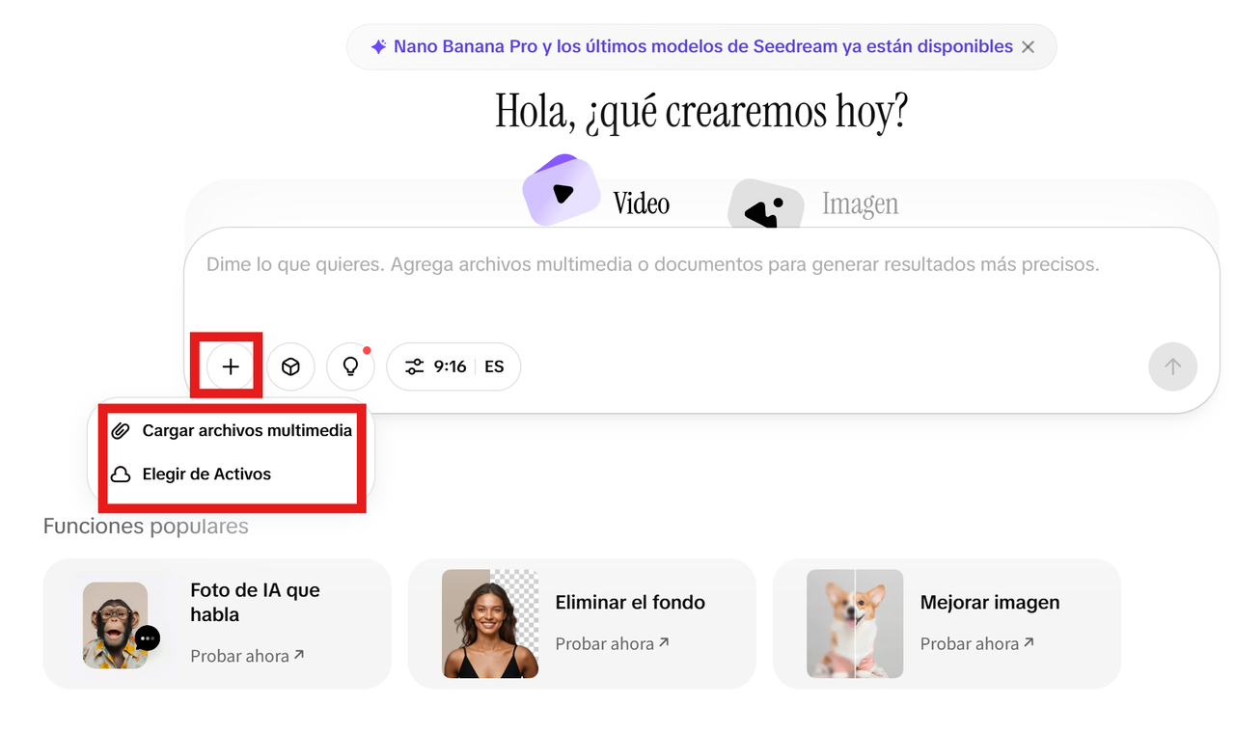This screenshot has height=732, width=1235.
Task: Click the sliders icon in the settings selector
Action: pyautogui.click(x=414, y=366)
